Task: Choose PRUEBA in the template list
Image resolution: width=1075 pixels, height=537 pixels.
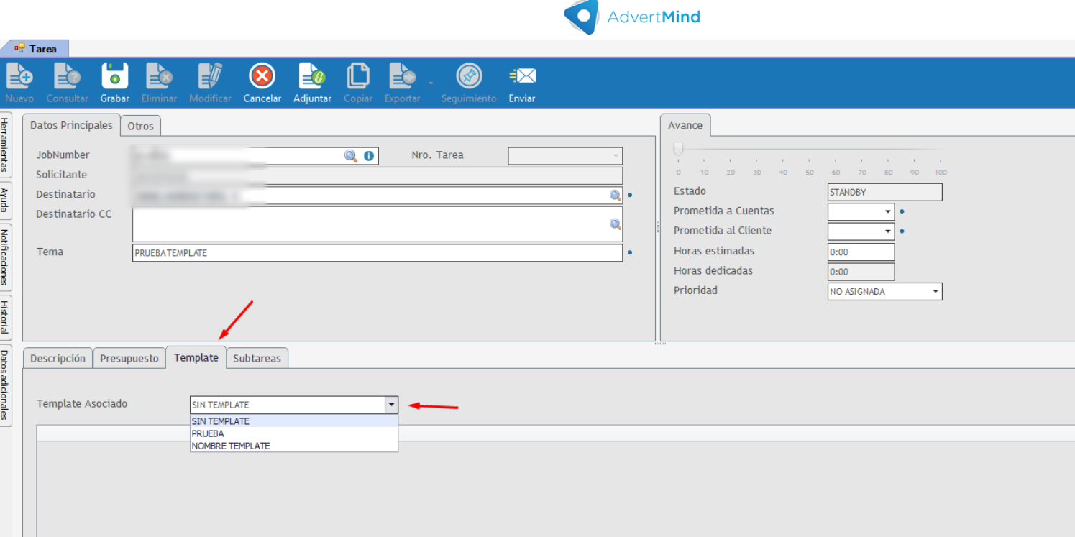Action: coord(294,433)
